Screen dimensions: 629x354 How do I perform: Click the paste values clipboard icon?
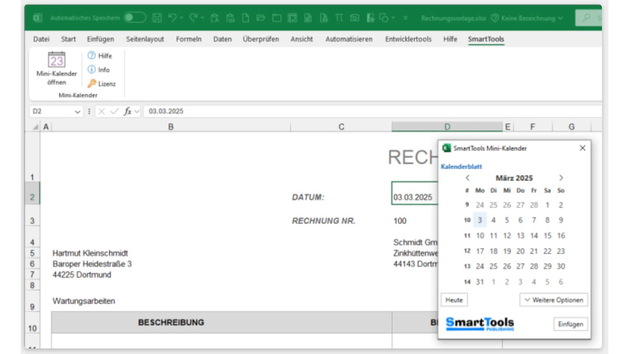click(230, 18)
